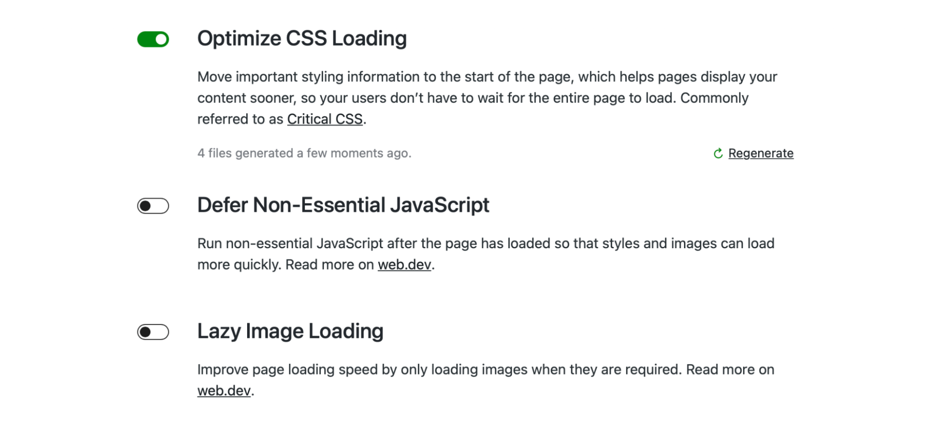Image resolution: width=932 pixels, height=422 pixels.
Task: Select the Lazy Image Loading heading
Action: (290, 331)
